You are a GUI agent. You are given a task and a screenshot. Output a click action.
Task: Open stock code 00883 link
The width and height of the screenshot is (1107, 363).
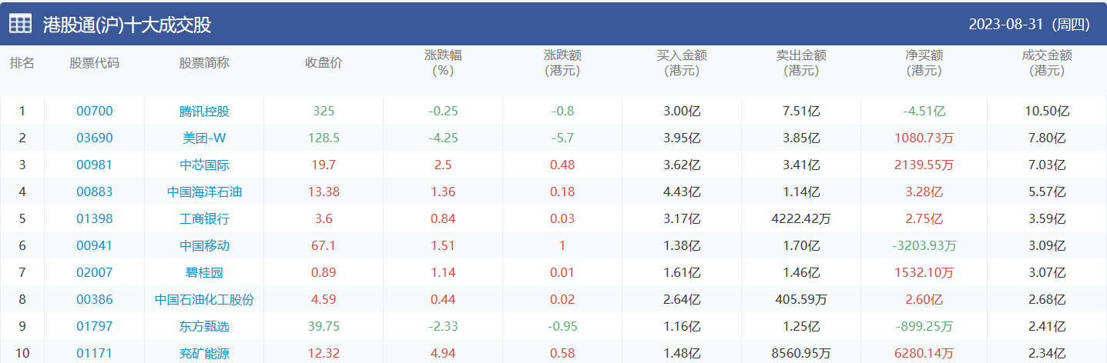click(x=94, y=191)
